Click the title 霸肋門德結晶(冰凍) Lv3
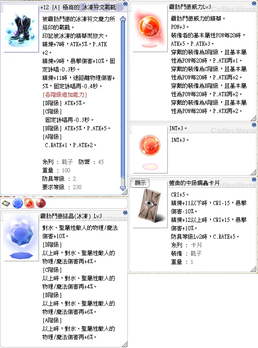 click(71, 216)
